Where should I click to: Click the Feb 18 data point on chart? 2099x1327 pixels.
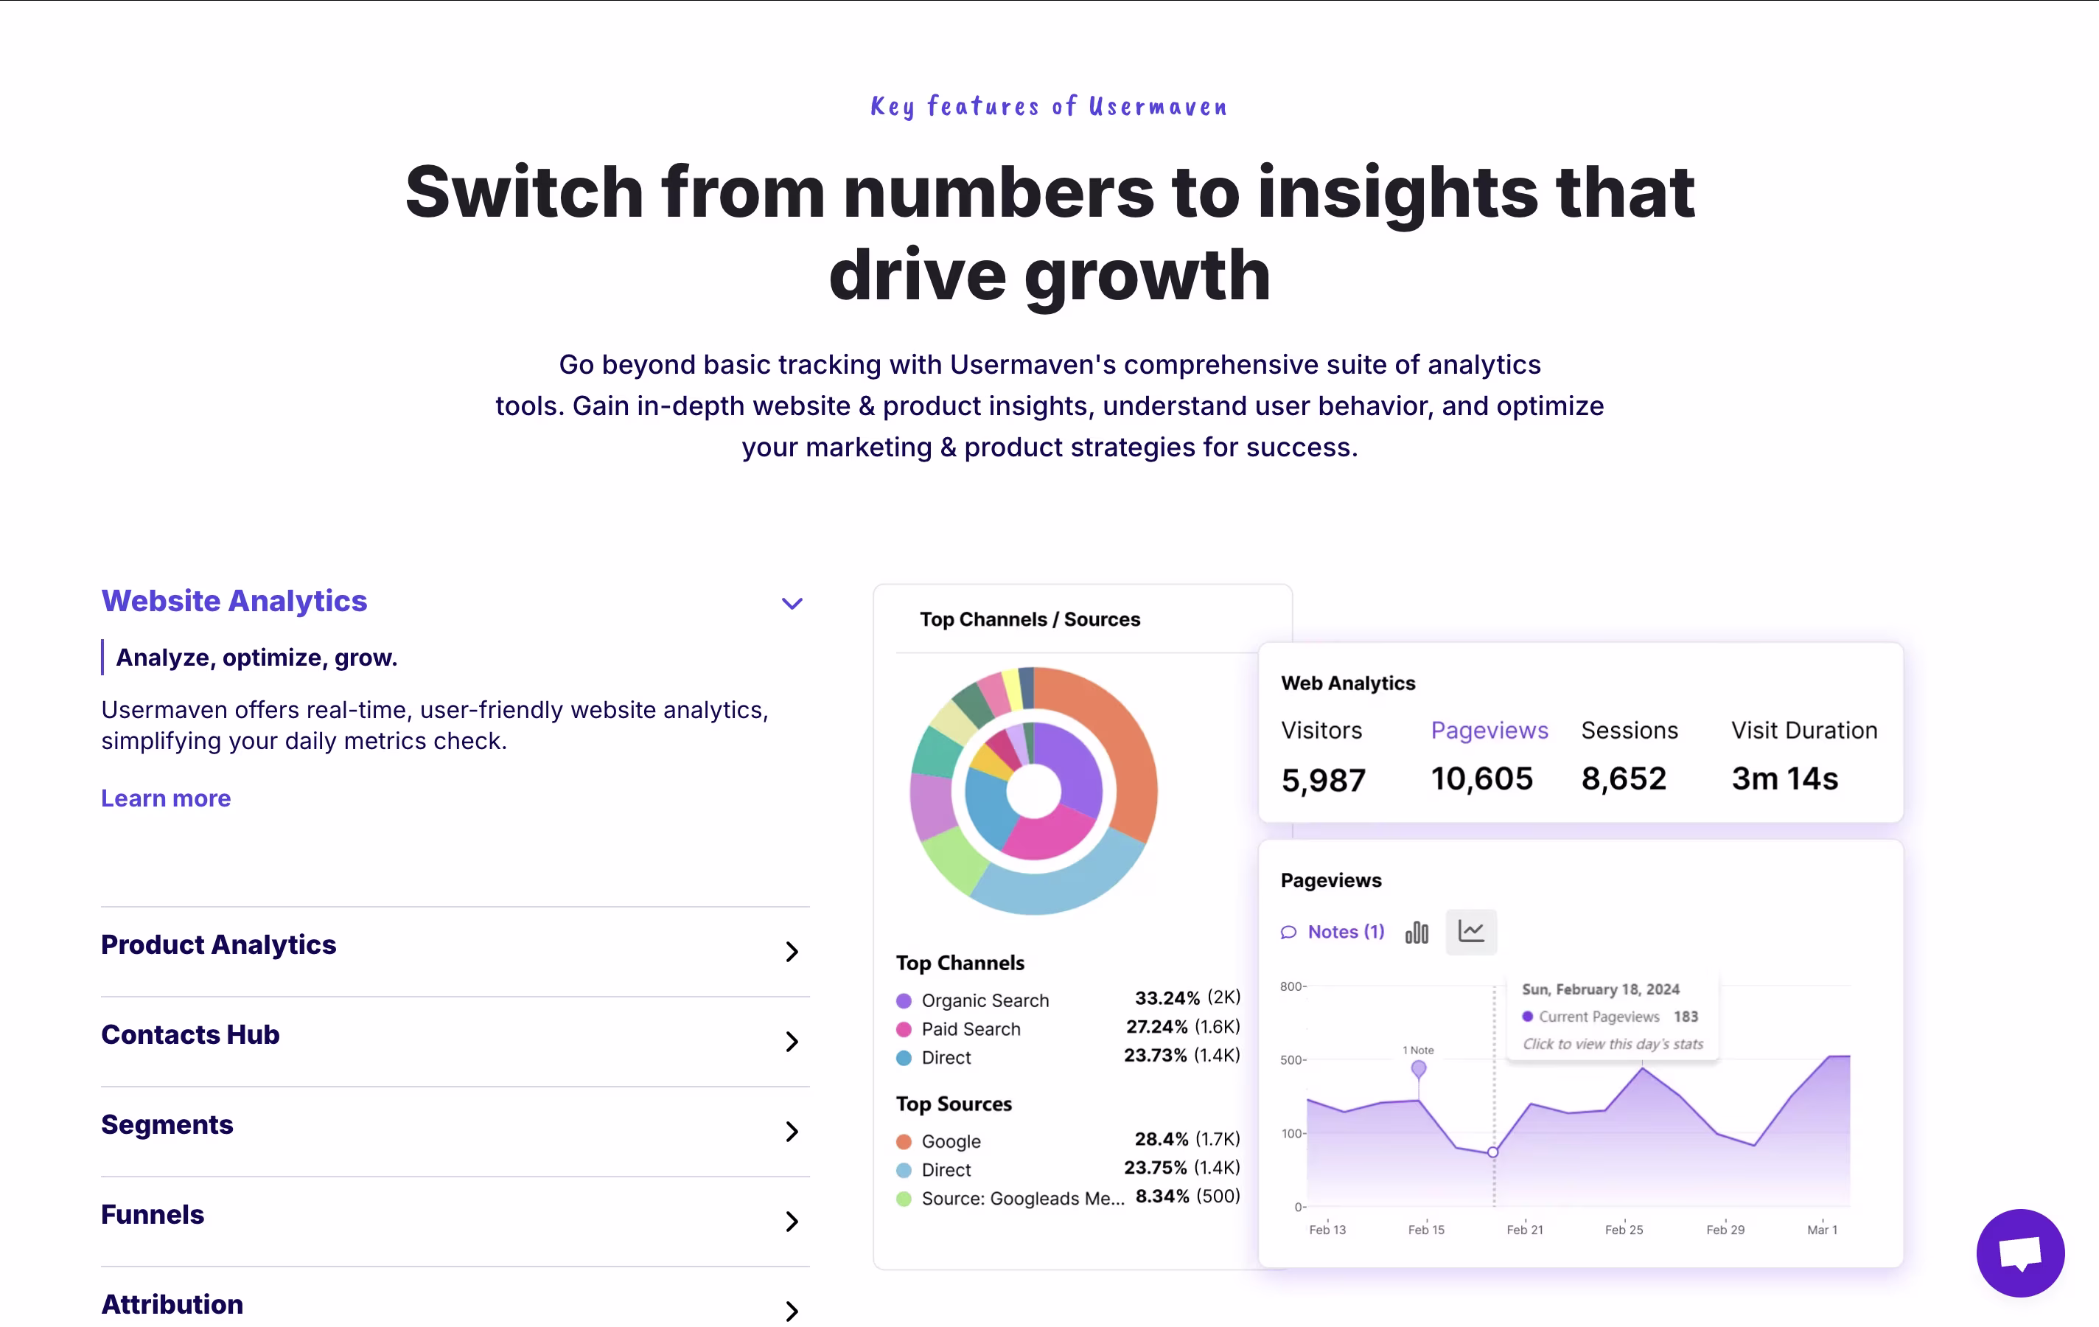point(1492,1152)
